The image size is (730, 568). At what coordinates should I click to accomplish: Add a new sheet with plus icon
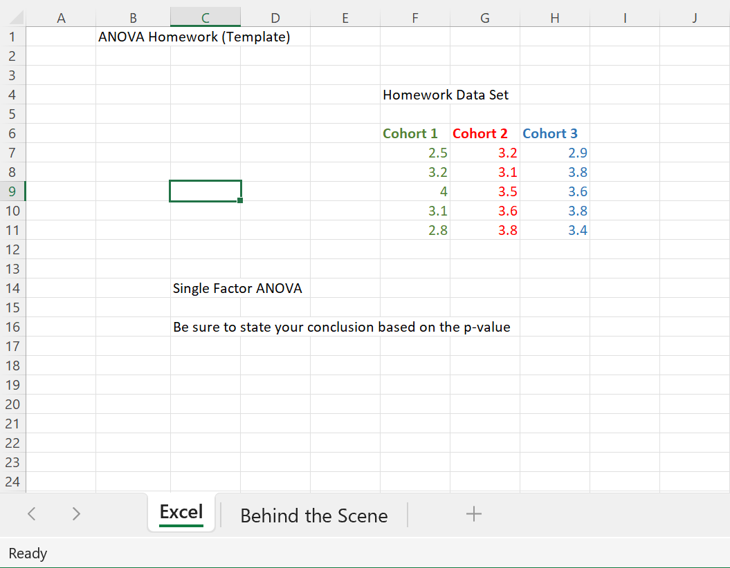(473, 514)
